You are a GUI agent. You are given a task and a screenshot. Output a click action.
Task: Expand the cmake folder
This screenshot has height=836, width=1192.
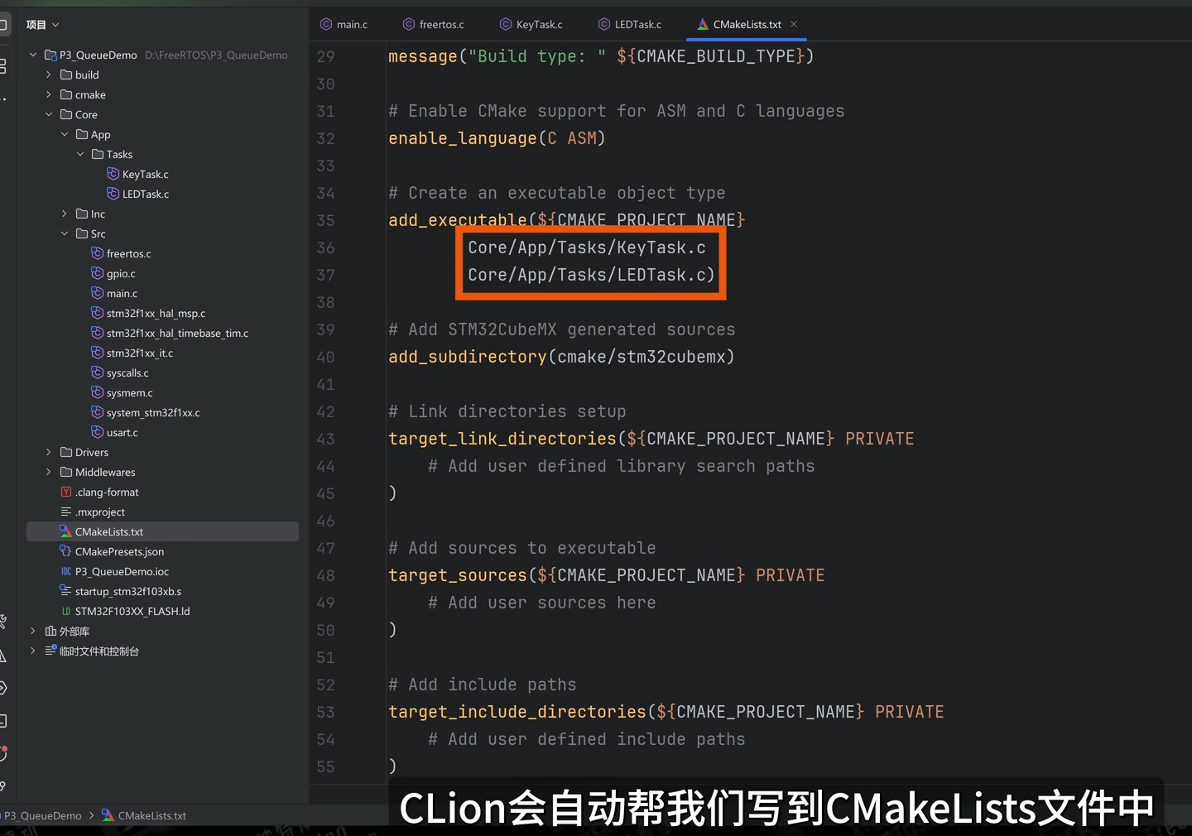[x=49, y=94]
